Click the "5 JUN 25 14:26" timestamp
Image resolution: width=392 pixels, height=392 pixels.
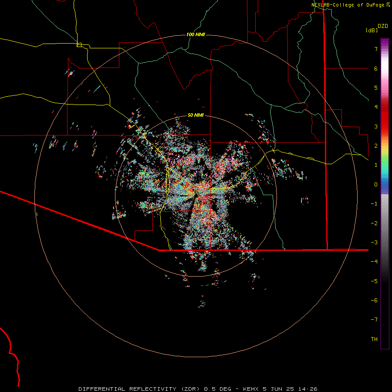[290, 389]
